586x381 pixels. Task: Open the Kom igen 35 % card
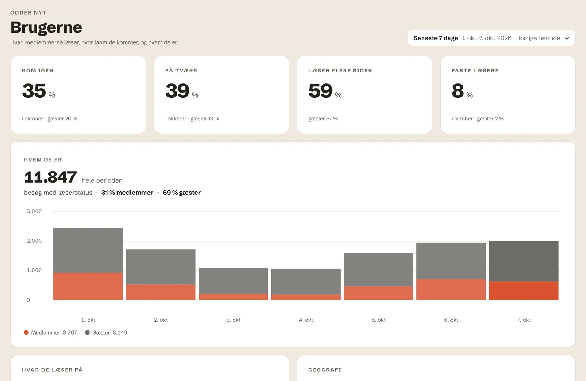tap(78, 95)
